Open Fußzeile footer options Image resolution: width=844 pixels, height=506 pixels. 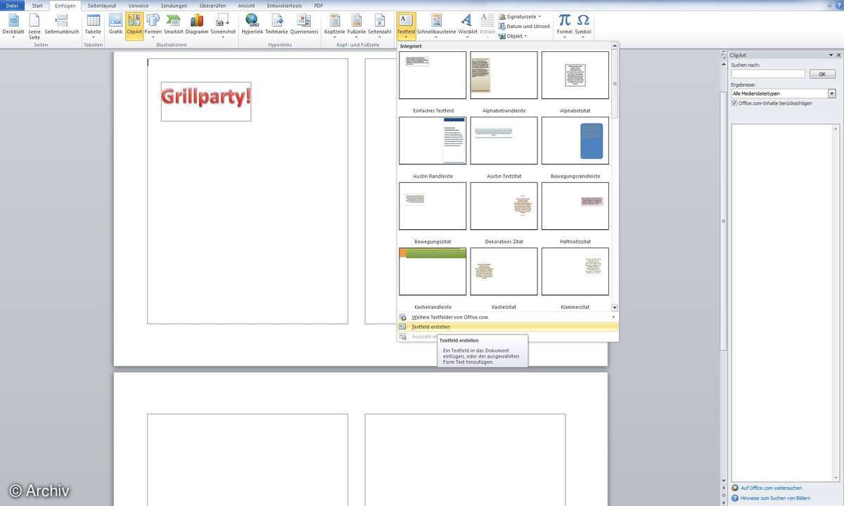(357, 25)
